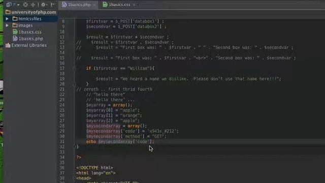Click the "<!DOCTYPE html>" line
Screen dimensions: 325x183
click(x=94, y=168)
